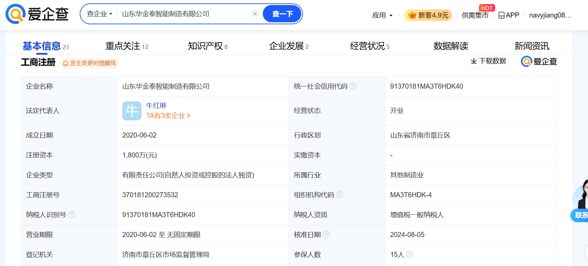Switch to the 企业发展 tab

289,46
